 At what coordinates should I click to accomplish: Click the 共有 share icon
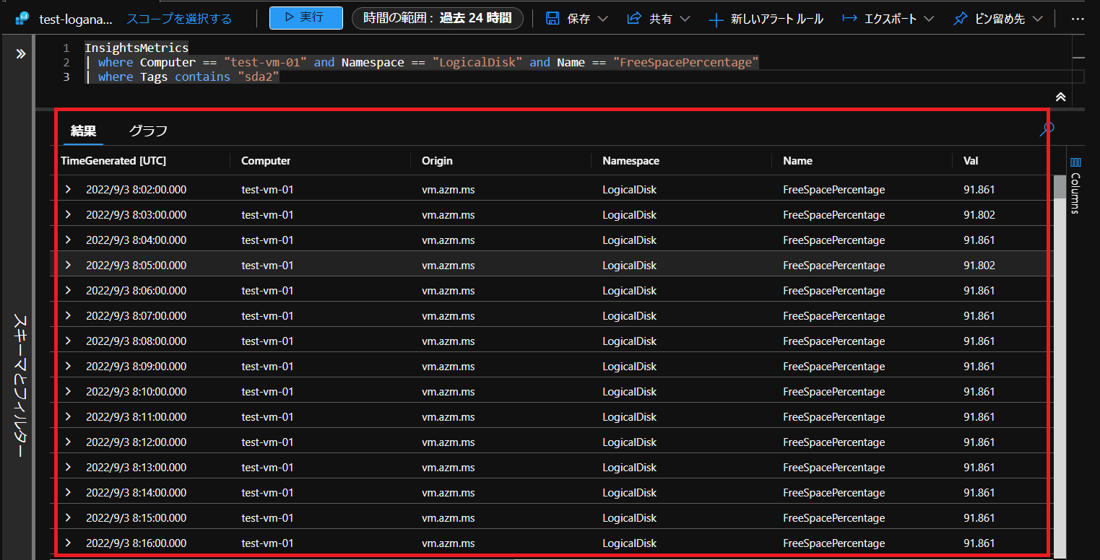(634, 18)
